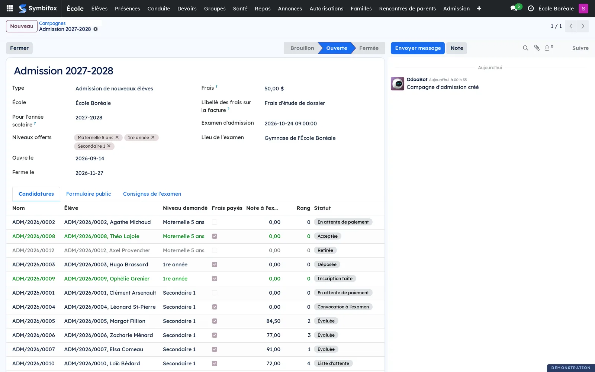The width and height of the screenshot is (595, 372).
Task: Switch to the Formulaire public tab
Action: tap(89, 194)
